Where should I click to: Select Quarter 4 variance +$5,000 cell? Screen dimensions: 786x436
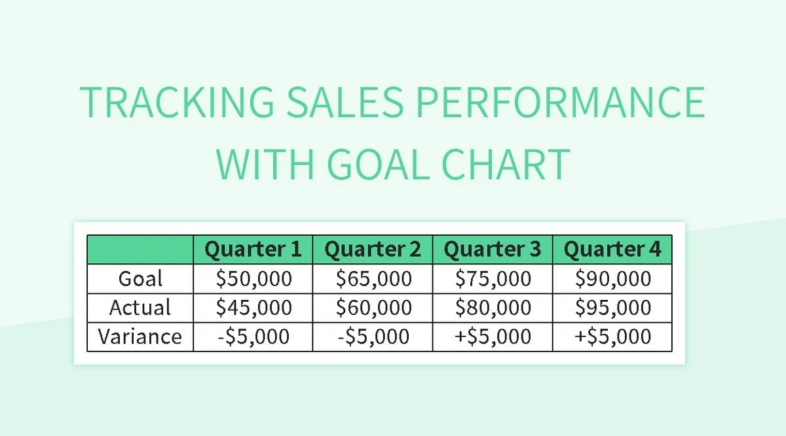coord(612,336)
